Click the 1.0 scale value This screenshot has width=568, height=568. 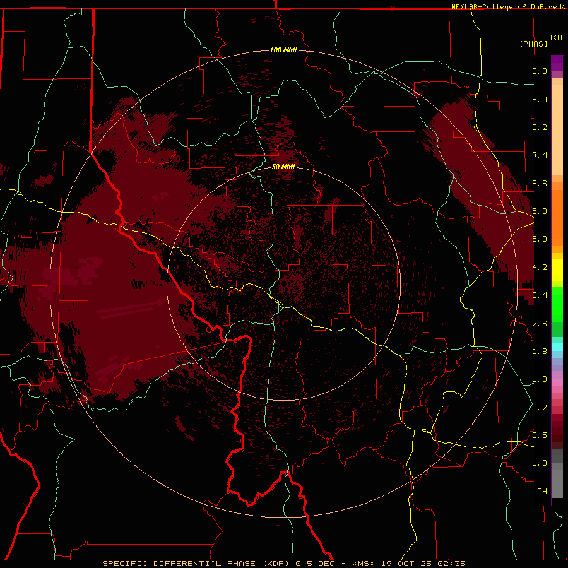pos(540,379)
